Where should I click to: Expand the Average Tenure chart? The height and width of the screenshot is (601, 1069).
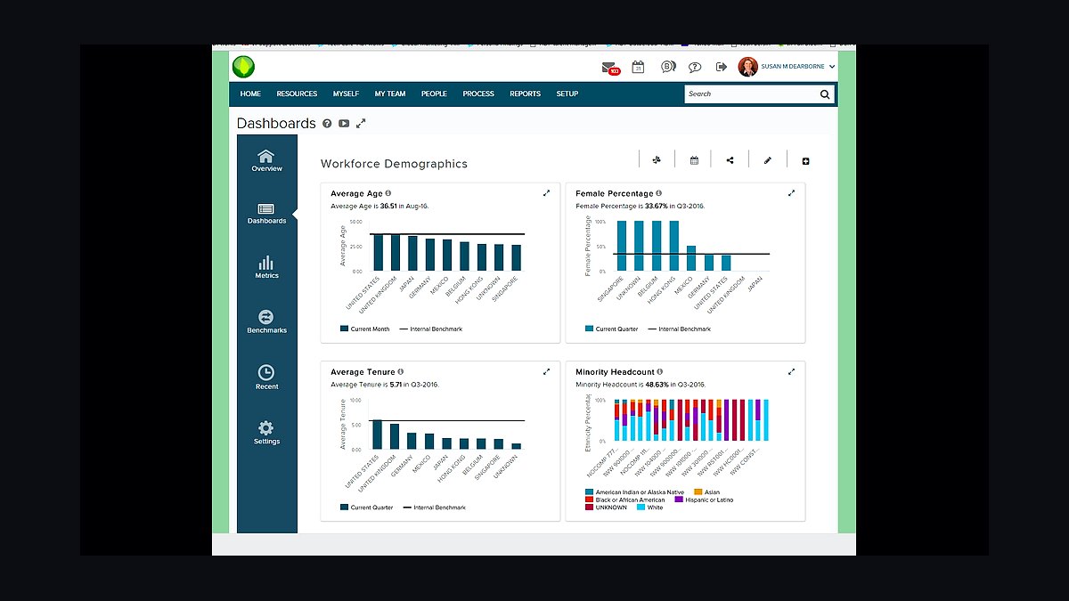(546, 371)
